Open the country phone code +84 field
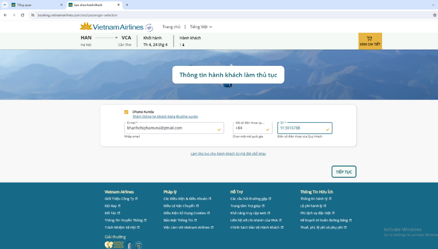Viewport: 438px width, 249px height. pyautogui.click(x=252, y=128)
